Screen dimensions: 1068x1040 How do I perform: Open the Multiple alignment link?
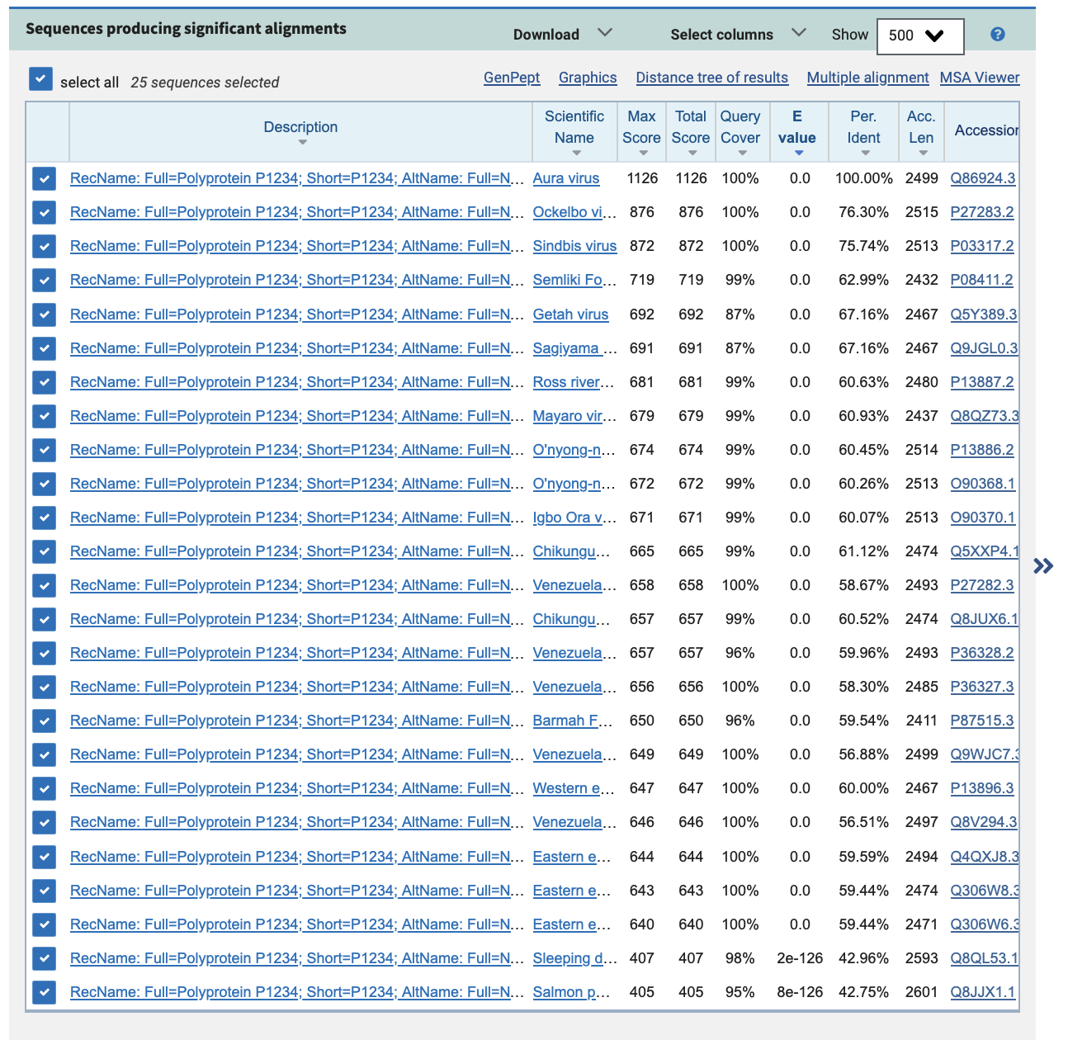867,78
